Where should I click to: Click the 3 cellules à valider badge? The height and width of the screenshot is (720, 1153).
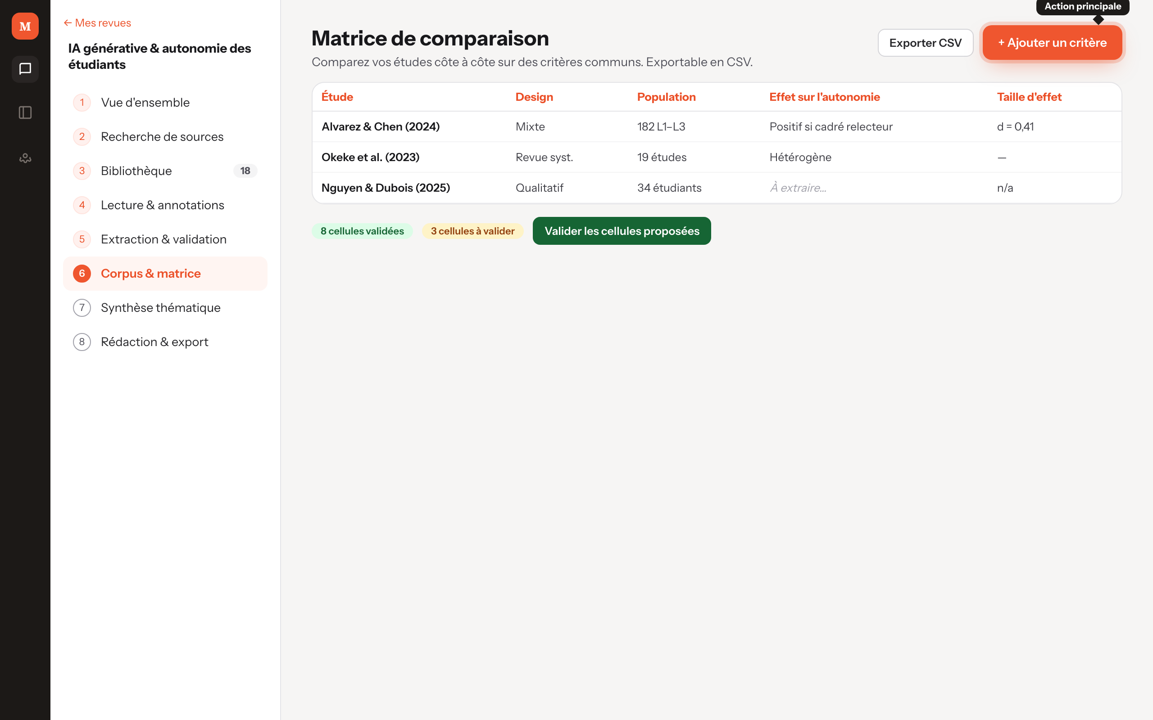[x=472, y=231]
